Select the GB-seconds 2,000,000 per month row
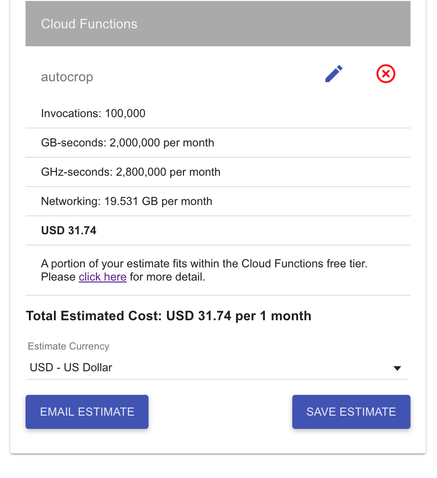 click(x=218, y=143)
